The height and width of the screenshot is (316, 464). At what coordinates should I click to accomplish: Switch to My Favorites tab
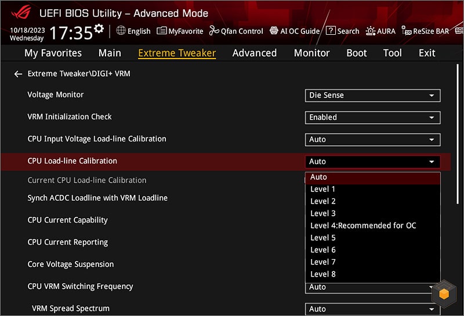tap(53, 53)
